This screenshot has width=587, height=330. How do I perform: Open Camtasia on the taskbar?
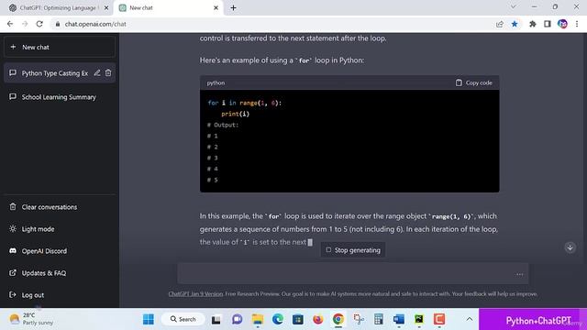click(439, 319)
